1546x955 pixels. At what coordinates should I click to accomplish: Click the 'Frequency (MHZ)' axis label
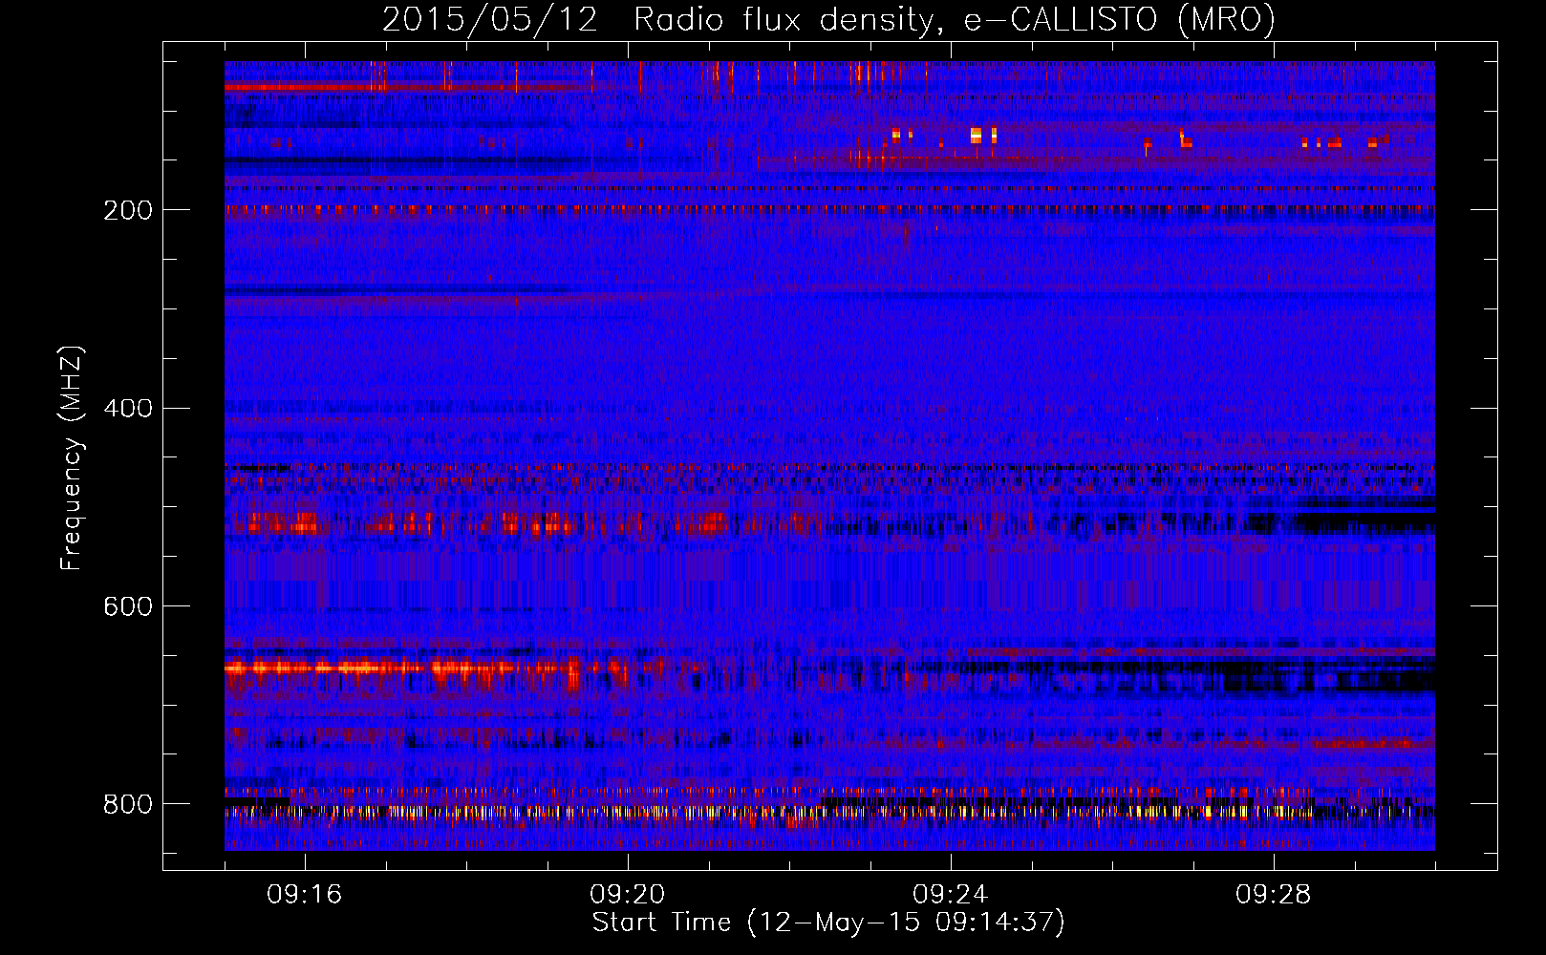(72, 458)
